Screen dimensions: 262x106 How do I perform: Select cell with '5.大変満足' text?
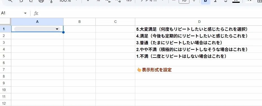pos(199,29)
